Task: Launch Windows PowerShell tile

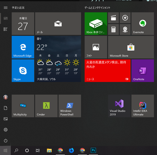Action: pos(70,106)
